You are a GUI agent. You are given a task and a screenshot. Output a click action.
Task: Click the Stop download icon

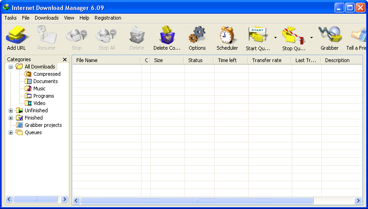[x=77, y=36]
